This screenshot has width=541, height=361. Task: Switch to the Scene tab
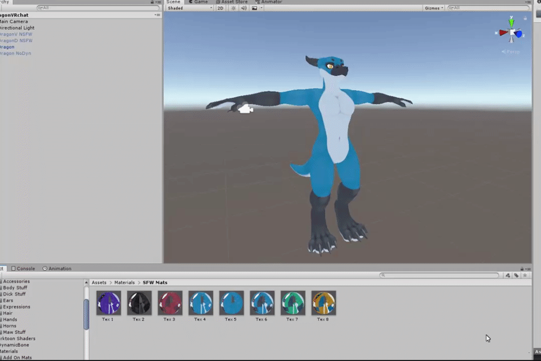pyautogui.click(x=173, y=2)
